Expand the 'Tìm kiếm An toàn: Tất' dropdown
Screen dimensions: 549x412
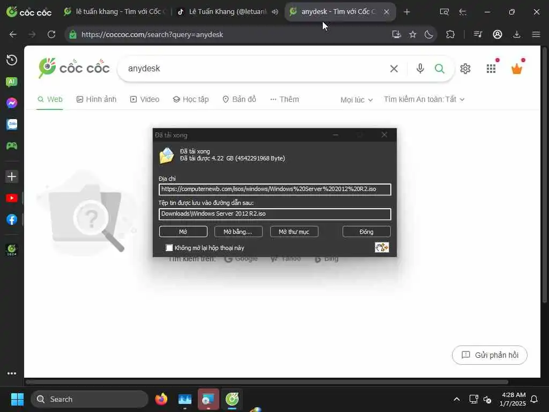pyautogui.click(x=424, y=99)
